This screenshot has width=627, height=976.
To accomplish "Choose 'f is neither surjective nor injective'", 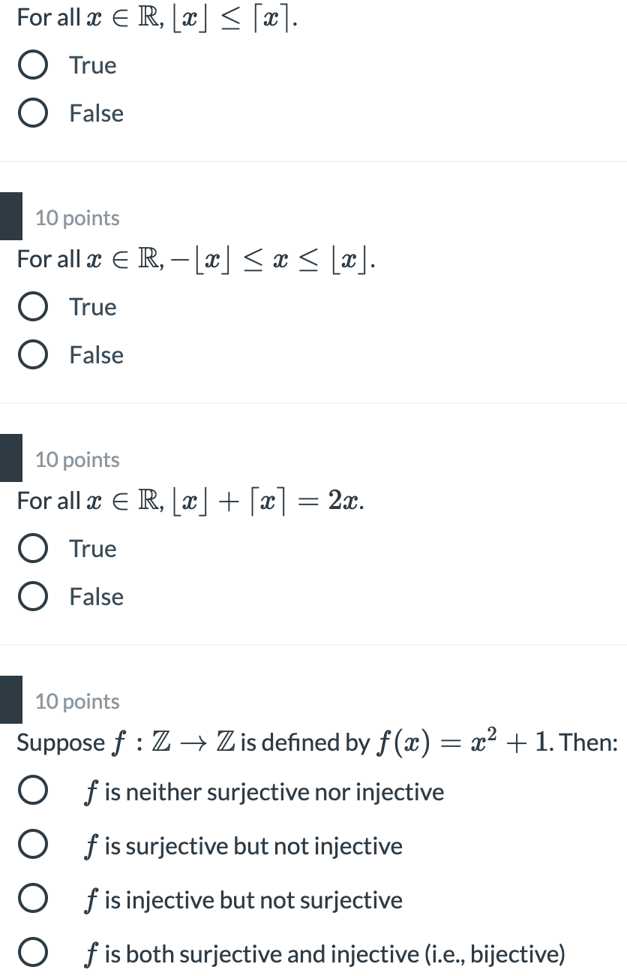I will pos(33,790).
